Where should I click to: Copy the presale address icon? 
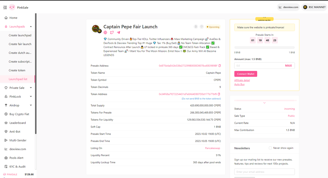[220, 66]
